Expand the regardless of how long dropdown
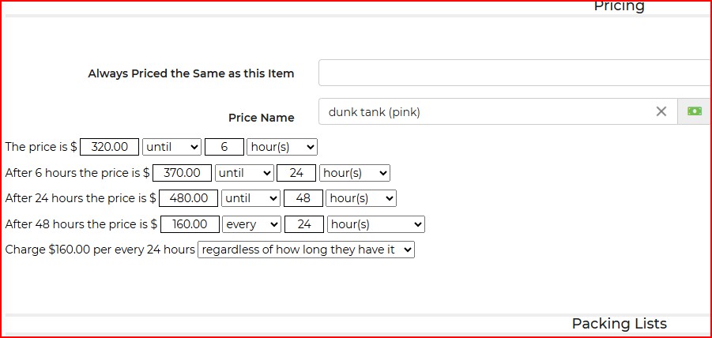Screen dimensions: 712x338 coord(306,250)
